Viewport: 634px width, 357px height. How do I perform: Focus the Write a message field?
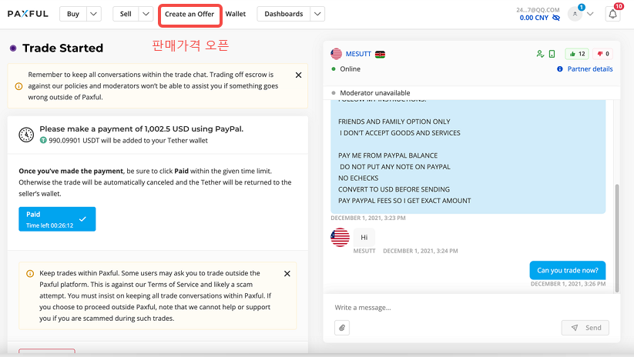(x=471, y=308)
